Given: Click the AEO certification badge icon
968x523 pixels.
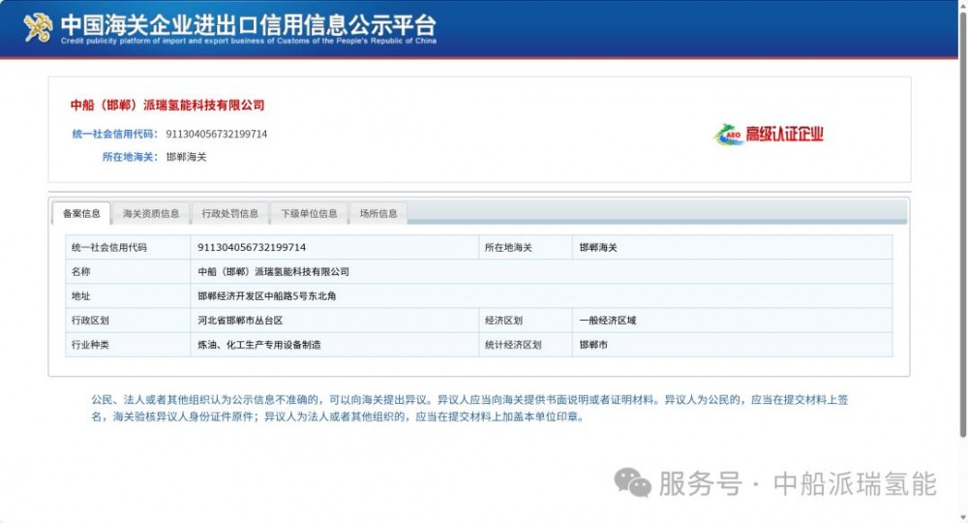Looking at the screenshot, I should [728, 136].
